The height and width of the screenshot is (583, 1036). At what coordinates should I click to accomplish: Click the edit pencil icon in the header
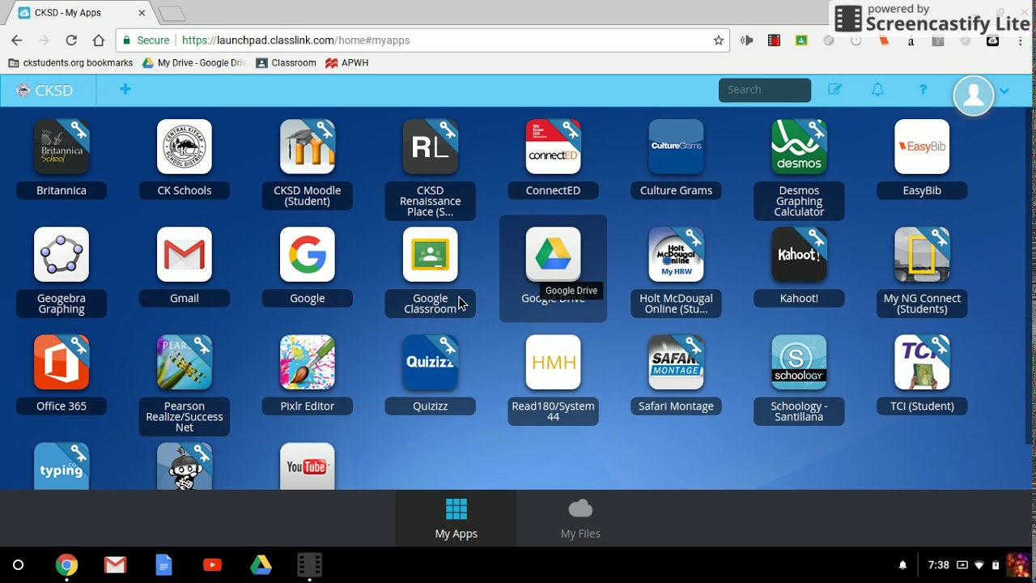[x=835, y=90]
